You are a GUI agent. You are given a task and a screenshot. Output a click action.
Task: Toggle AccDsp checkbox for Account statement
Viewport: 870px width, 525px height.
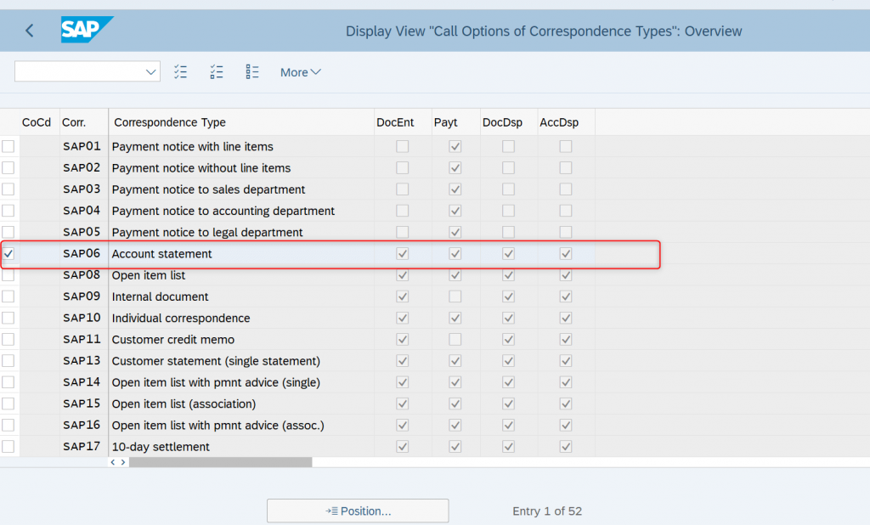(565, 254)
